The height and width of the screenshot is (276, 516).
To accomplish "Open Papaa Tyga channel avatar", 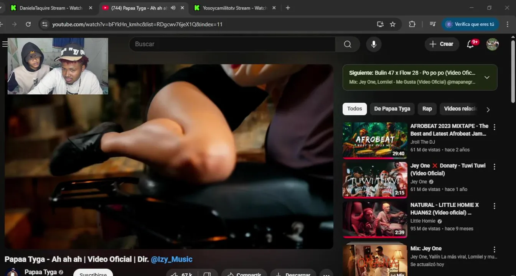I will point(13,272).
